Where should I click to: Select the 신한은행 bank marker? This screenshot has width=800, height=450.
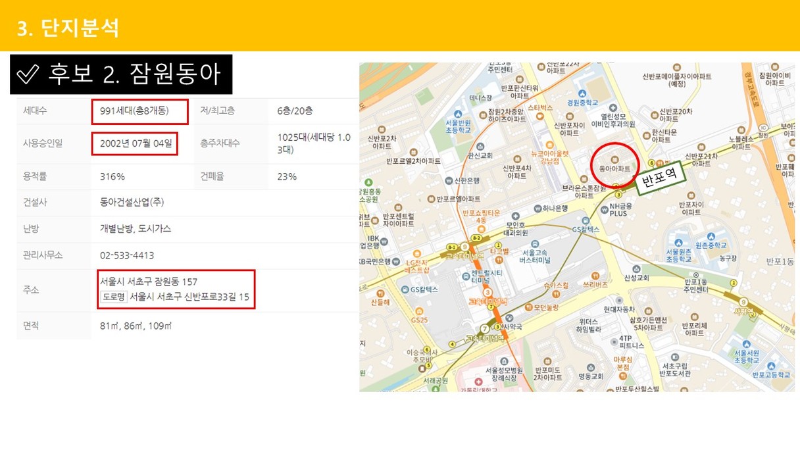[x=449, y=180]
